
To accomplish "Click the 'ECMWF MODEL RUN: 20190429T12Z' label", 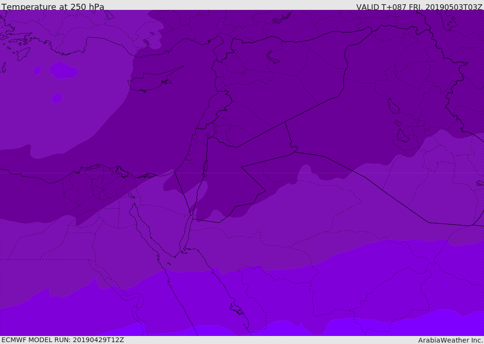I will [63, 340].
